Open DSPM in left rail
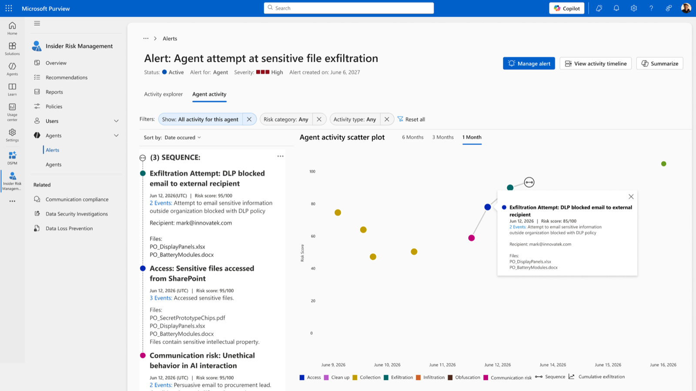The width and height of the screenshot is (696, 391). tap(12, 158)
